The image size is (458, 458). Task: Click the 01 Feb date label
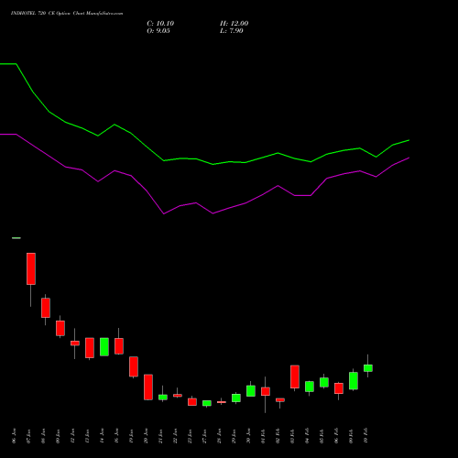tap(263, 436)
